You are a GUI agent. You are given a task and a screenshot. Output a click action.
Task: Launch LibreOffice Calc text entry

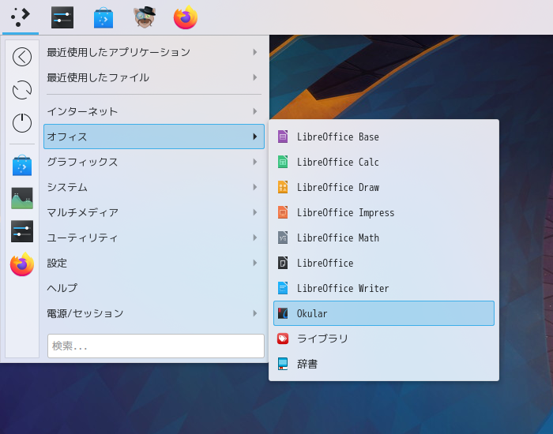coord(337,162)
